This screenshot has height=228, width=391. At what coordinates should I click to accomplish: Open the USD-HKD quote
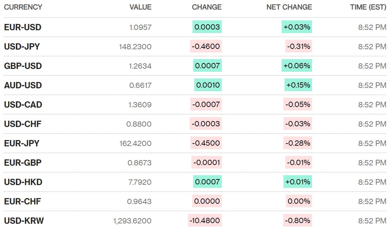pos(23,182)
